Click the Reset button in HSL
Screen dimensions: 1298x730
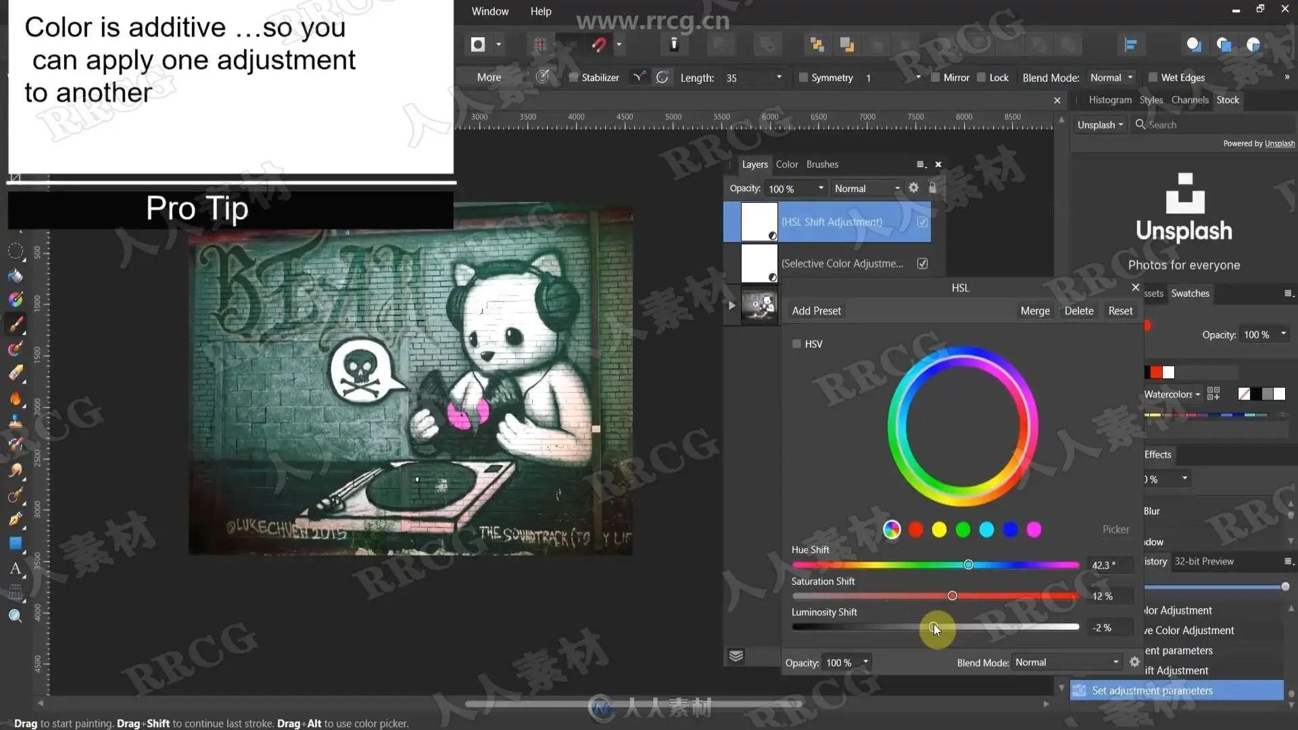[1120, 311]
